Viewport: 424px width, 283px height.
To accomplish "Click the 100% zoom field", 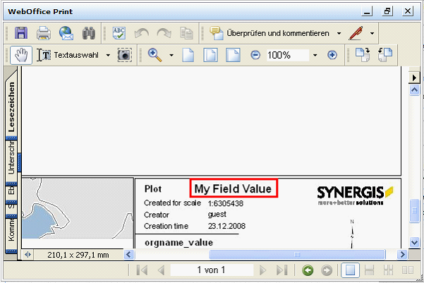I will tap(288, 55).
